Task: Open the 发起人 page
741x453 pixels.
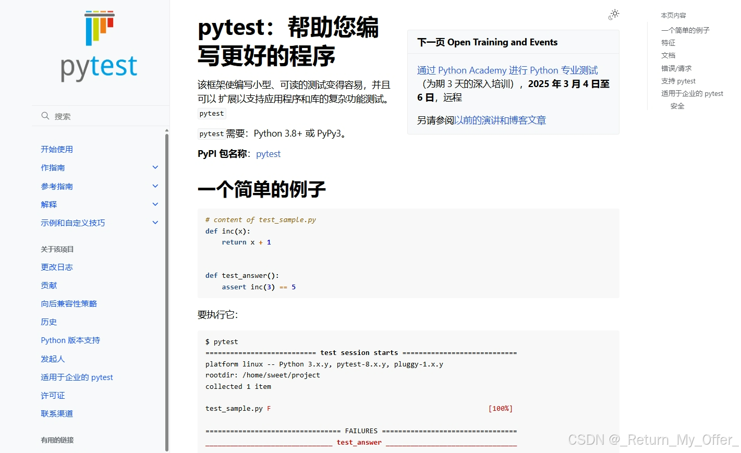Action: tap(53, 359)
